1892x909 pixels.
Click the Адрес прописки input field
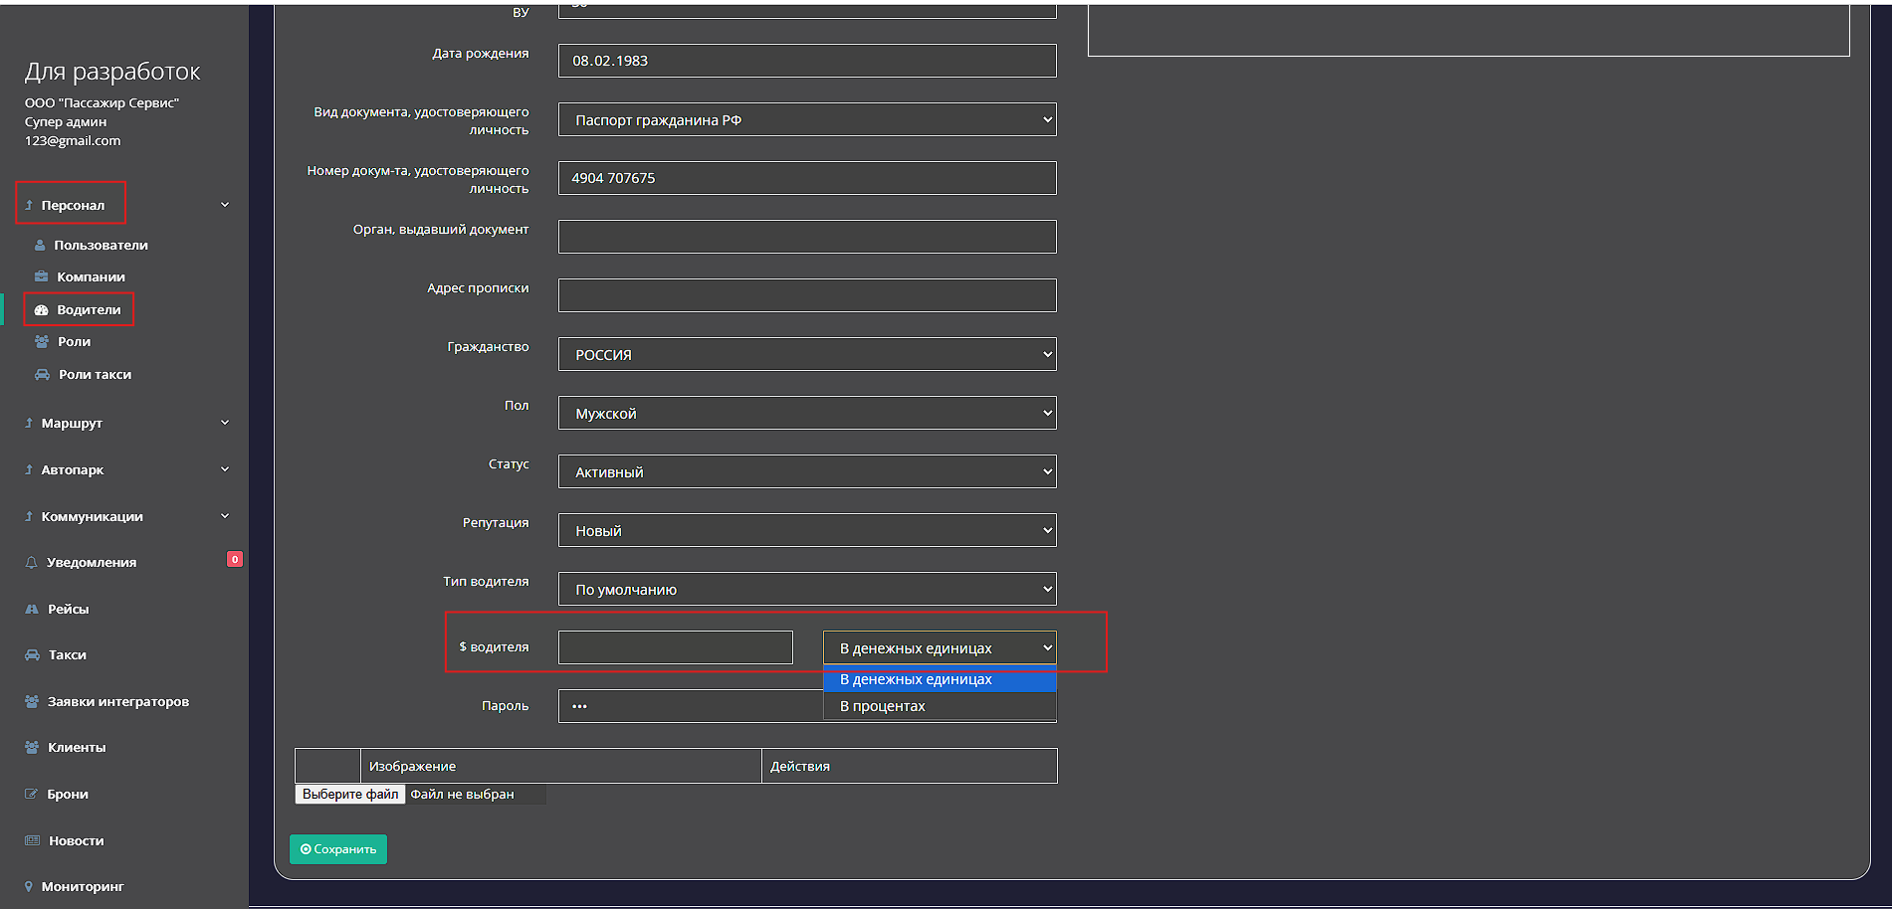point(806,296)
